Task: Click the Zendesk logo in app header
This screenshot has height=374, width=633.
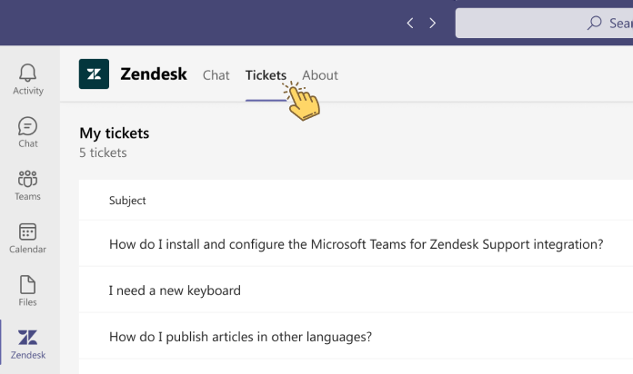Action: pos(94,74)
